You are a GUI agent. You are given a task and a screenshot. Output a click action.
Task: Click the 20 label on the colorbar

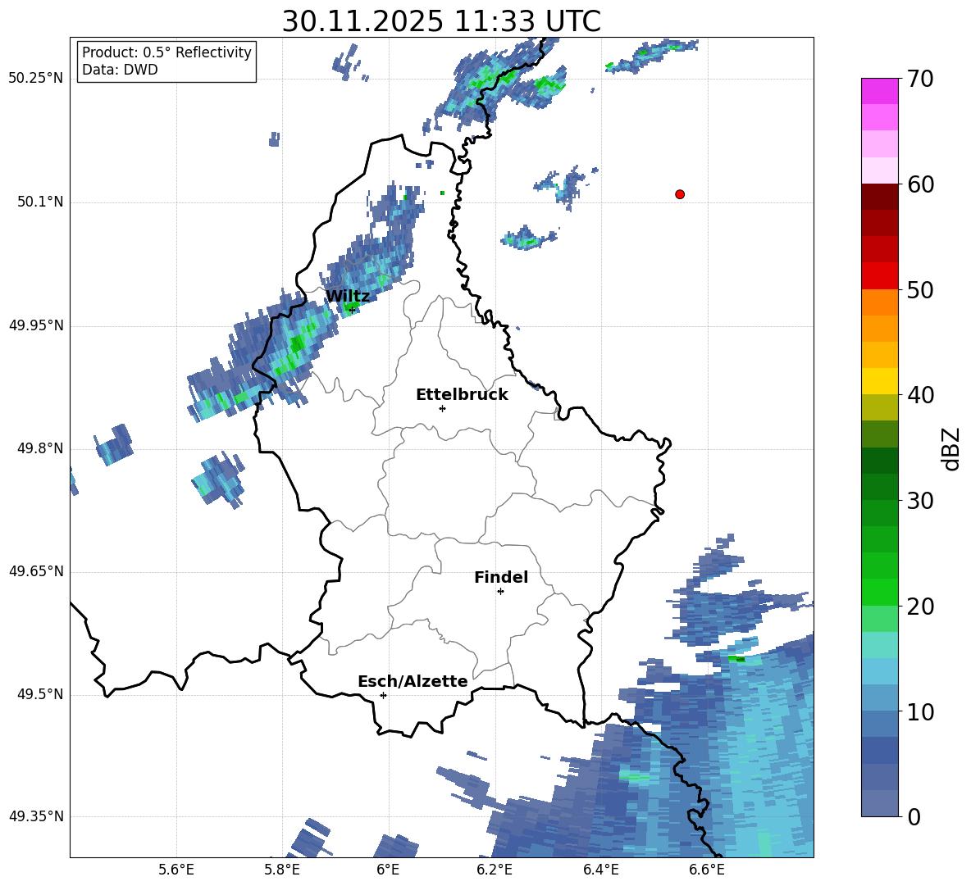click(920, 607)
